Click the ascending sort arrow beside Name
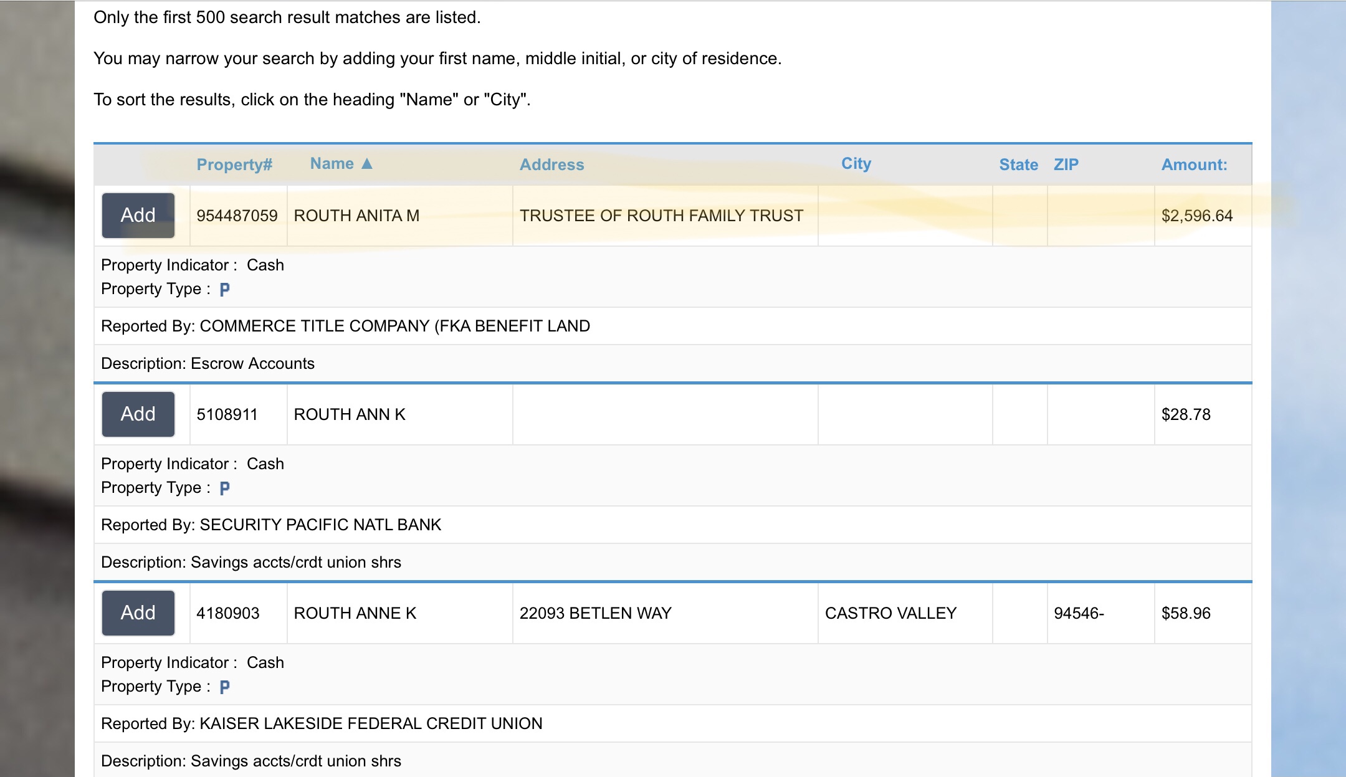This screenshot has height=777, width=1346. tap(367, 163)
